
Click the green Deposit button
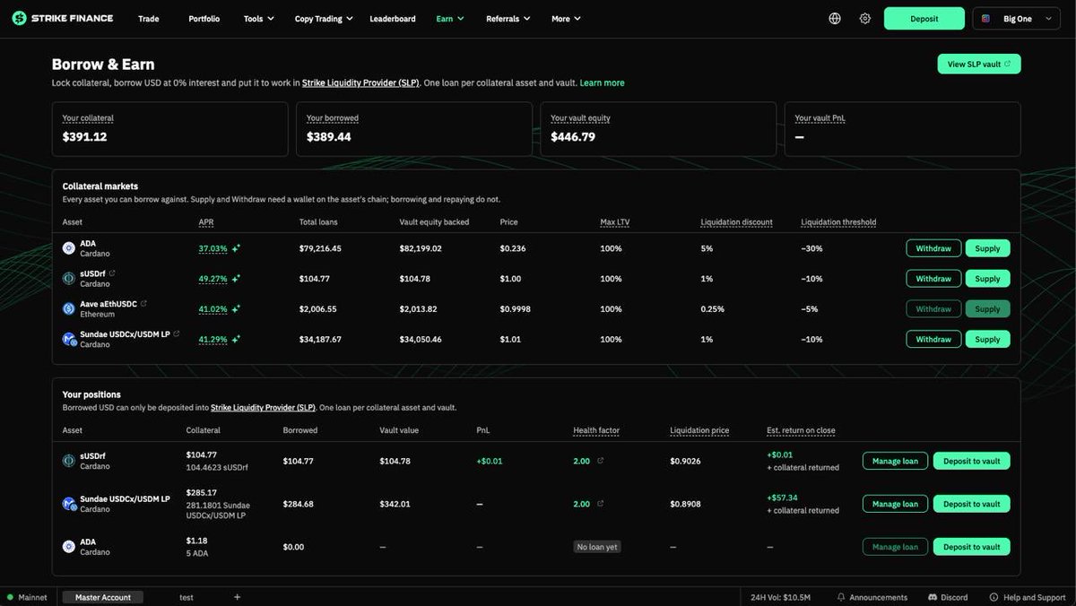pos(924,18)
